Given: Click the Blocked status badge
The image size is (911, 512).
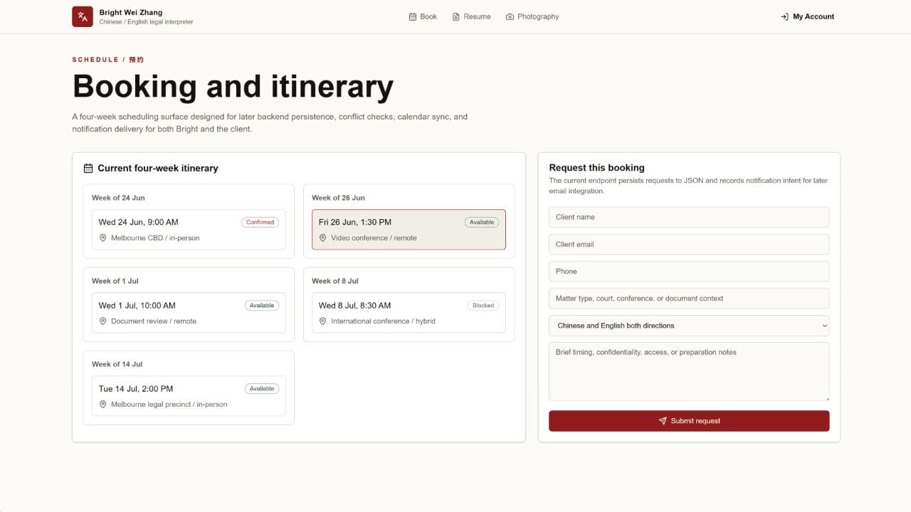Looking at the screenshot, I should pyautogui.click(x=483, y=305).
